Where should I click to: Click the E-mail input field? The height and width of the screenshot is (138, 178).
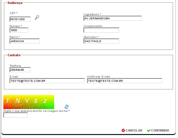[47, 81]
